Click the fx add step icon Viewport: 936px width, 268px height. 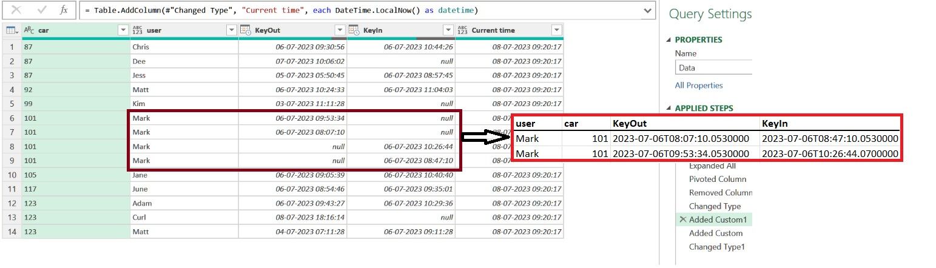[x=64, y=10]
